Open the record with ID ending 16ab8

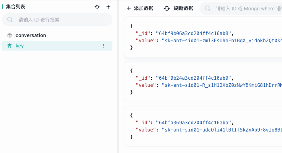click(203, 37)
